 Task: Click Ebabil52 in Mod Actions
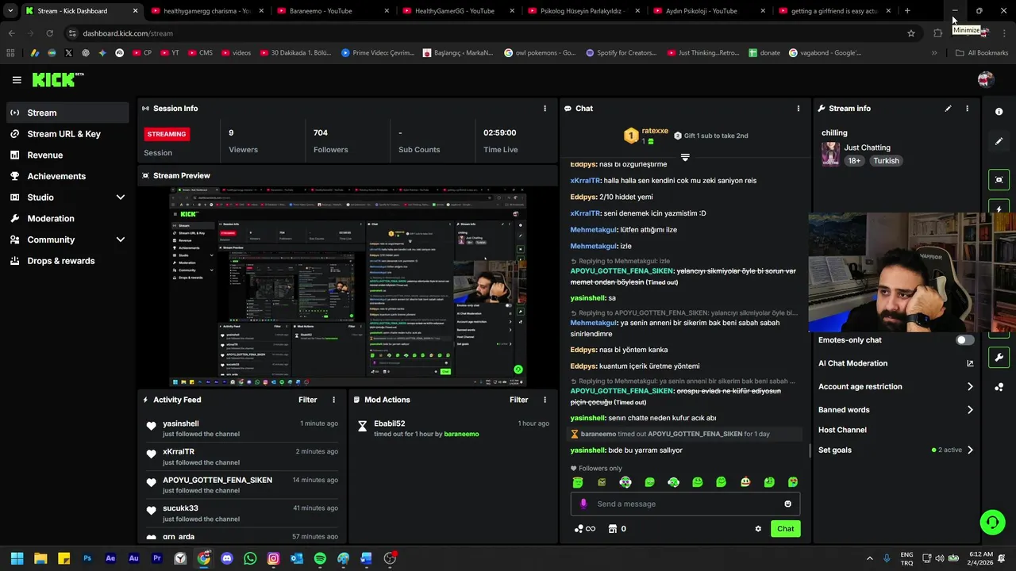(390, 423)
